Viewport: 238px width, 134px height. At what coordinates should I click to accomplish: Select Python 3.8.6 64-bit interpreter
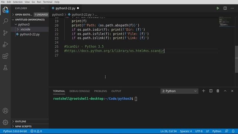pos(15,131)
